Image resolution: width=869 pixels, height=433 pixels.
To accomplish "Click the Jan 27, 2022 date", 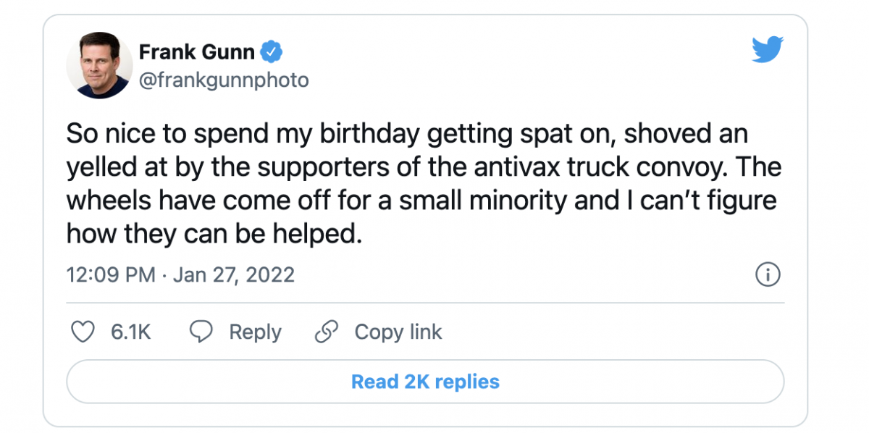I will pos(233,275).
